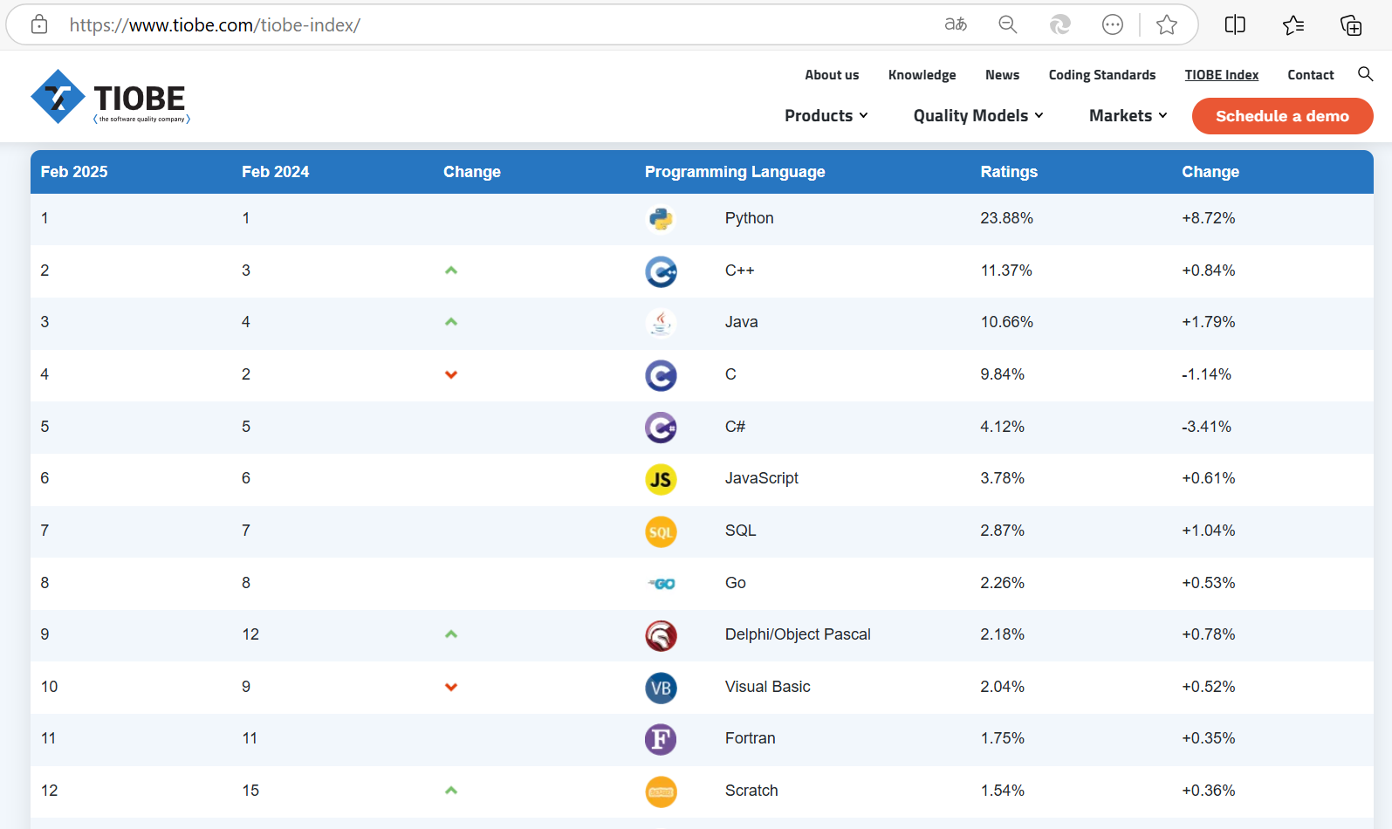Click the 11.37% rating value
1392x829 pixels.
pyautogui.click(x=1006, y=271)
